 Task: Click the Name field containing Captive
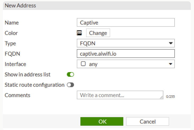(125, 23)
